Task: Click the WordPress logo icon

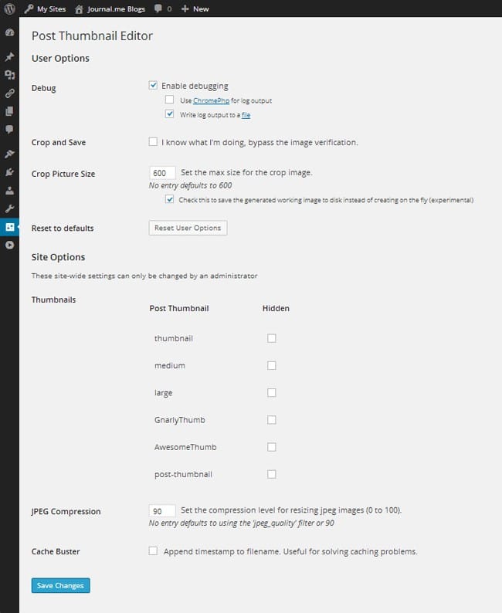Action: [9, 9]
